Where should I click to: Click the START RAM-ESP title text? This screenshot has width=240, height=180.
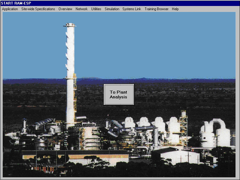(16, 3)
